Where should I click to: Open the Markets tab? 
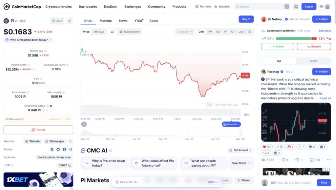[x=106, y=21]
